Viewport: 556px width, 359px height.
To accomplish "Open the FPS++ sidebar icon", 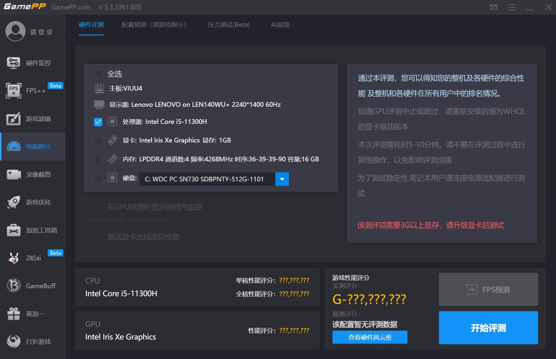I will pos(14,91).
